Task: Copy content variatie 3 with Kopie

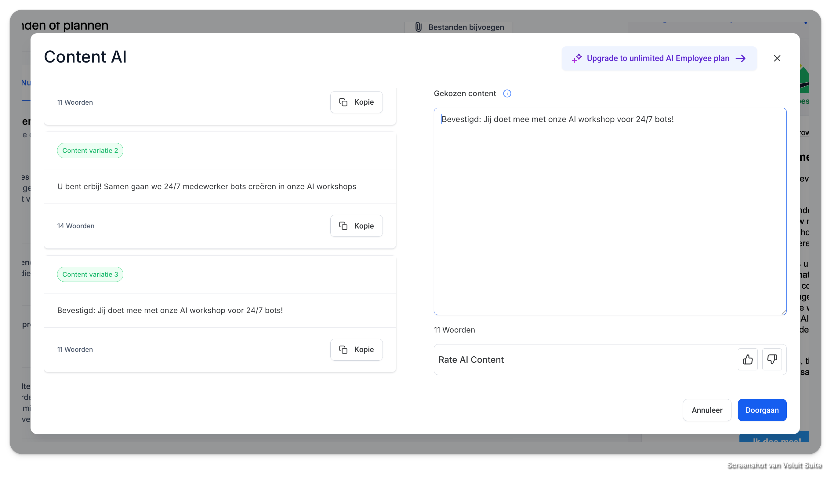Action: pos(356,349)
